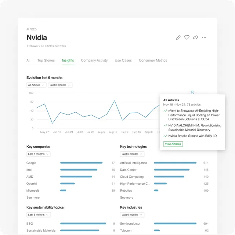Click the pencil edit icon for Nvidia feed

(x=178, y=37)
